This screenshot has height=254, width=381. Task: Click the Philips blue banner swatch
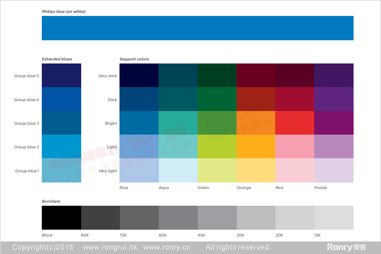coord(198,28)
